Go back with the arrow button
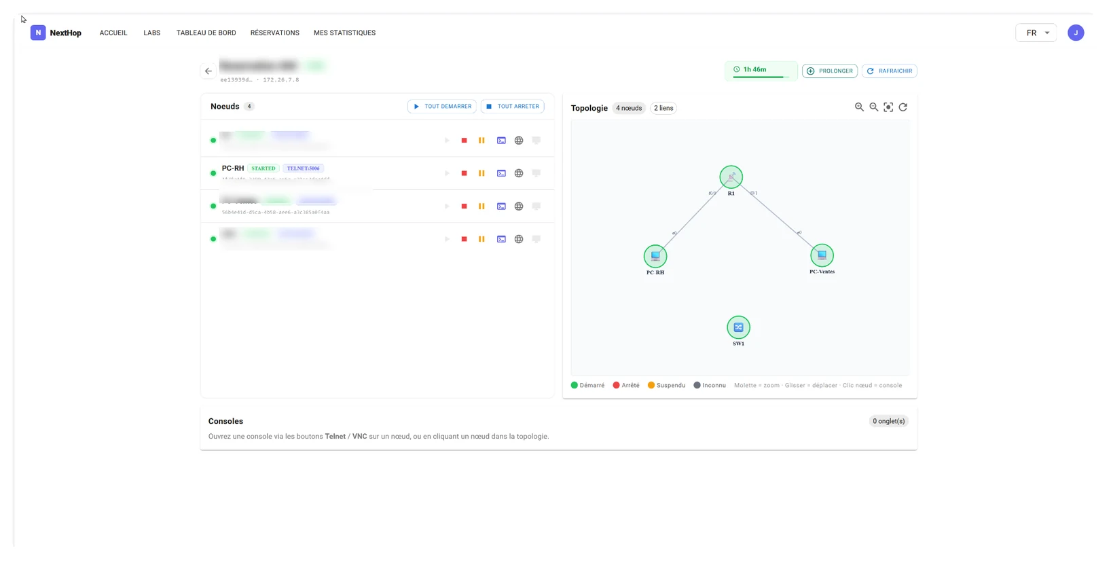Viewport: 1111px width, 565px height. [x=208, y=71]
